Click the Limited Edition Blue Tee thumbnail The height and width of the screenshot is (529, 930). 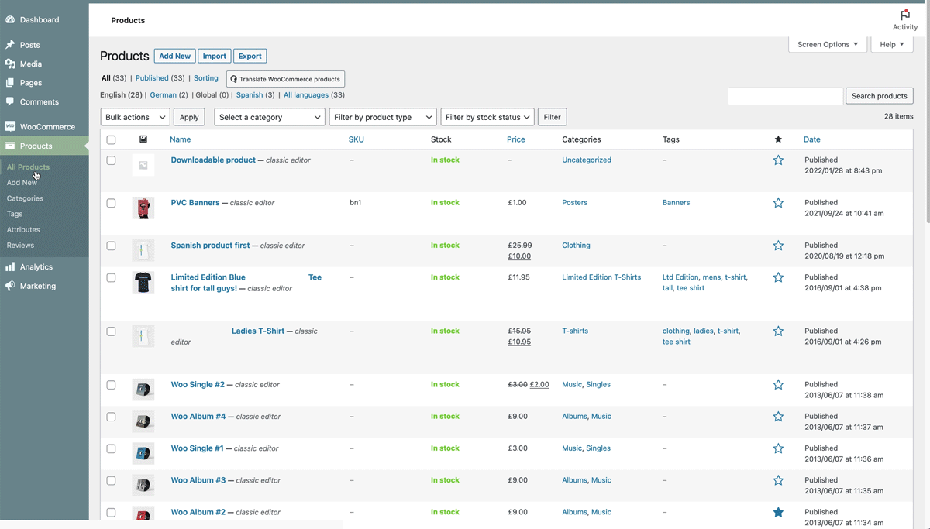tap(143, 282)
